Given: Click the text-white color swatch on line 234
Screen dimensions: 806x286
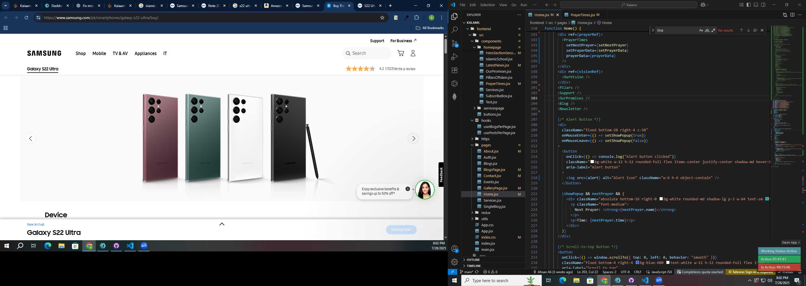Looking at the screenshot, I should [x=668, y=263].
